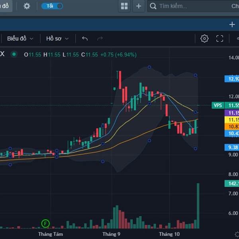The width and height of the screenshot is (239, 239).
Task: Click the 10.4 blue price label
Action: point(232,133)
